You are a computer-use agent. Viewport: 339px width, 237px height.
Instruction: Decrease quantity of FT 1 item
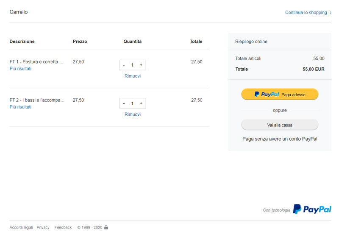coord(124,65)
